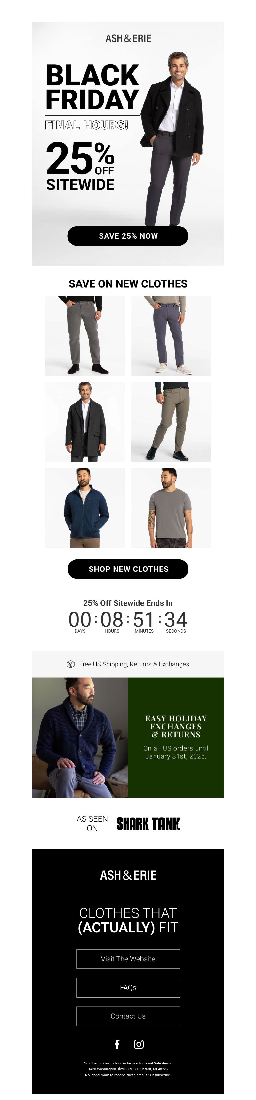Click the countdown timer display

point(128,622)
